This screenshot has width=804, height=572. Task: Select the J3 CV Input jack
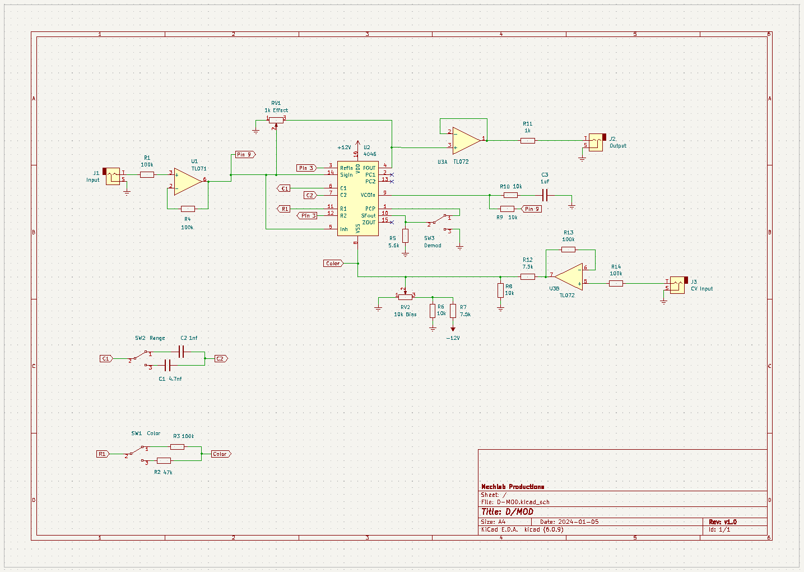678,285
